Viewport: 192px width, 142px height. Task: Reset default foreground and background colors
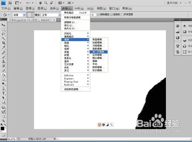tap(2, 124)
